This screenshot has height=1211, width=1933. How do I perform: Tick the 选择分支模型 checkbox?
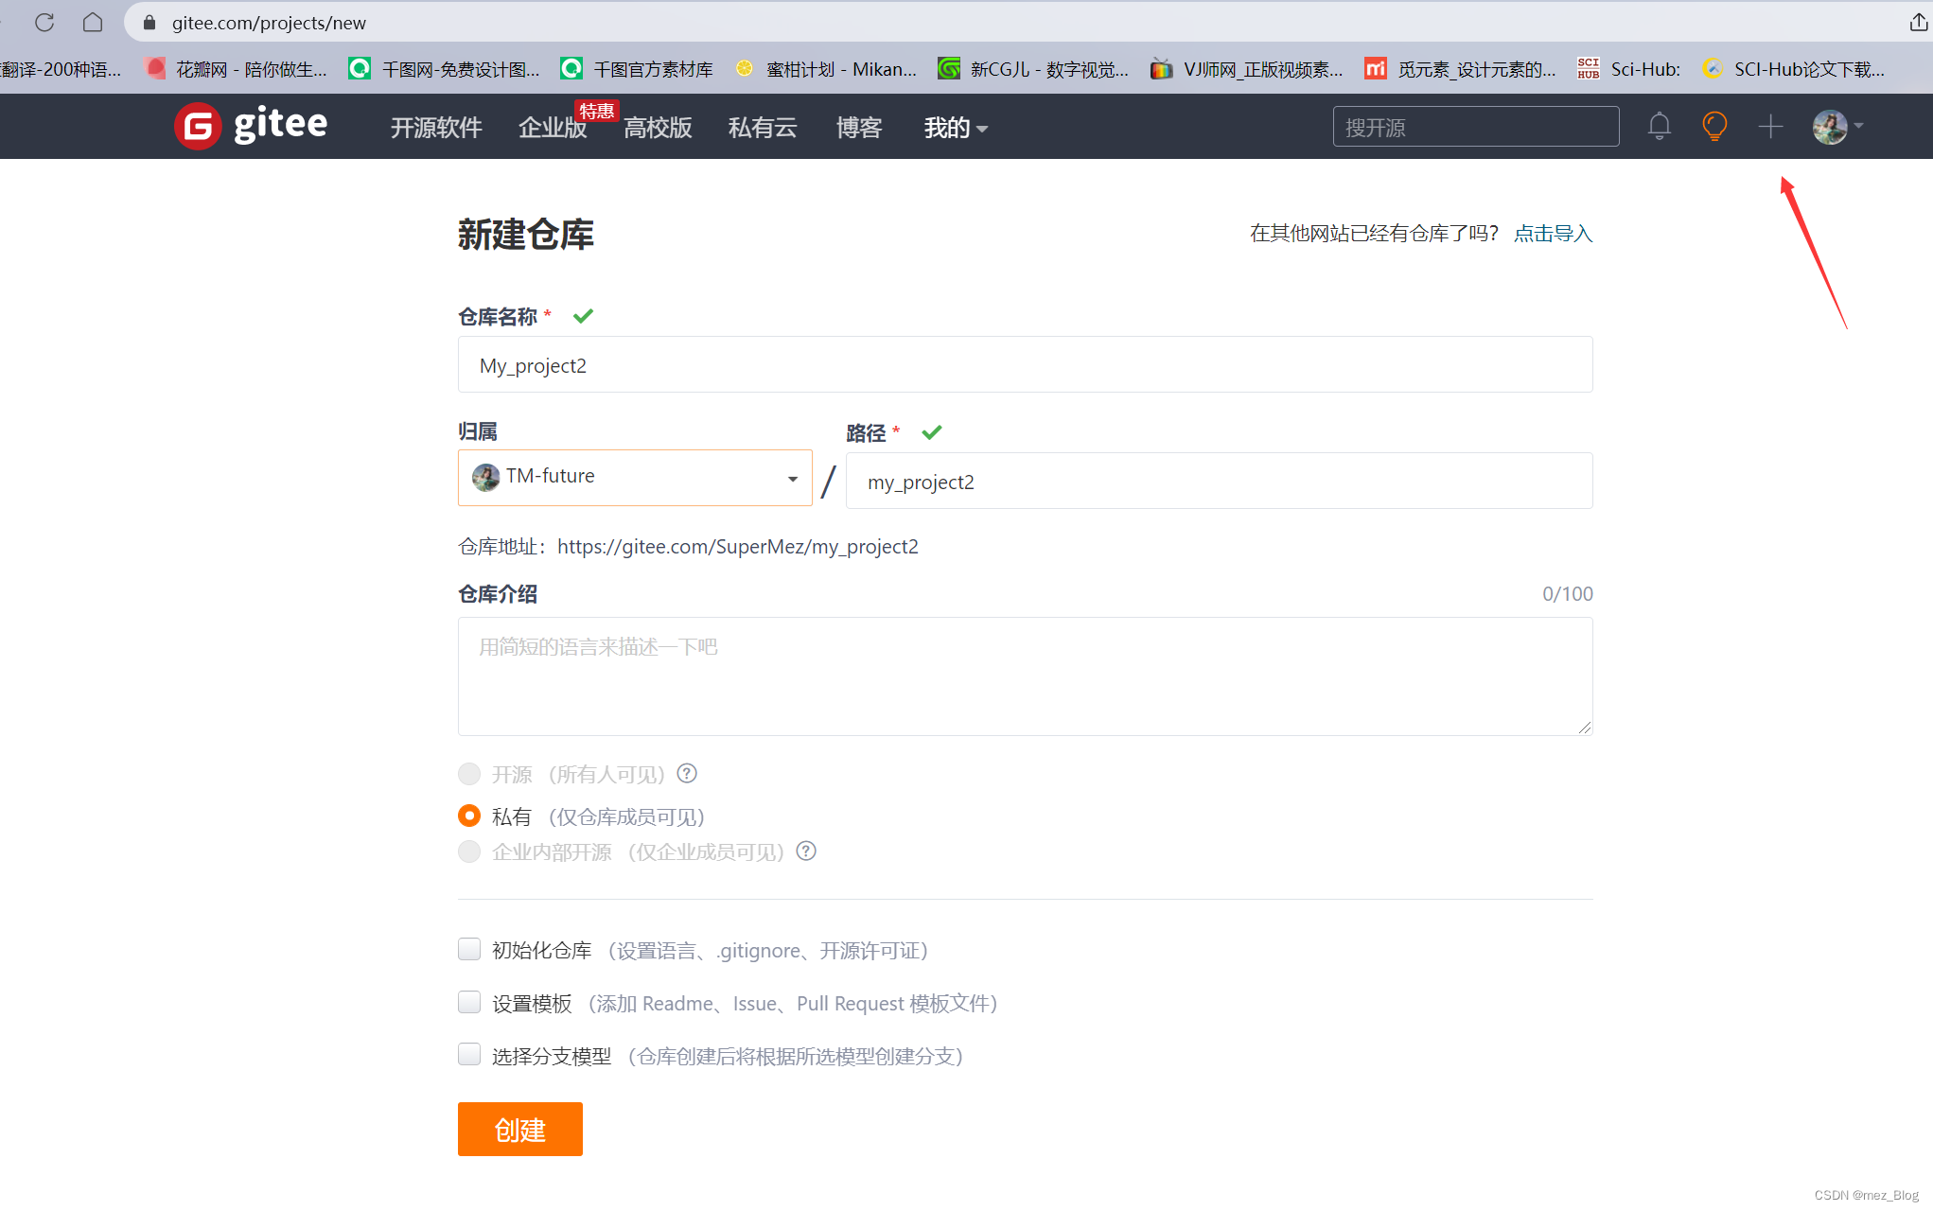point(469,1055)
